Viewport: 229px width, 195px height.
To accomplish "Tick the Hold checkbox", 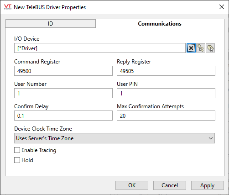I will (x=17, y=160).
